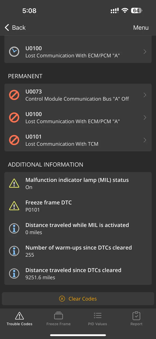Select the Trouble Codes tab

pos(20,319)
